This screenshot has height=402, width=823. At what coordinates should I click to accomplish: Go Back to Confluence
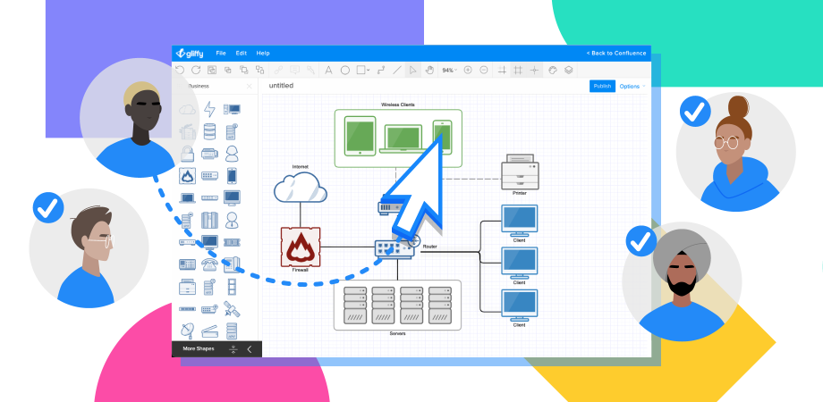(616, 53)
